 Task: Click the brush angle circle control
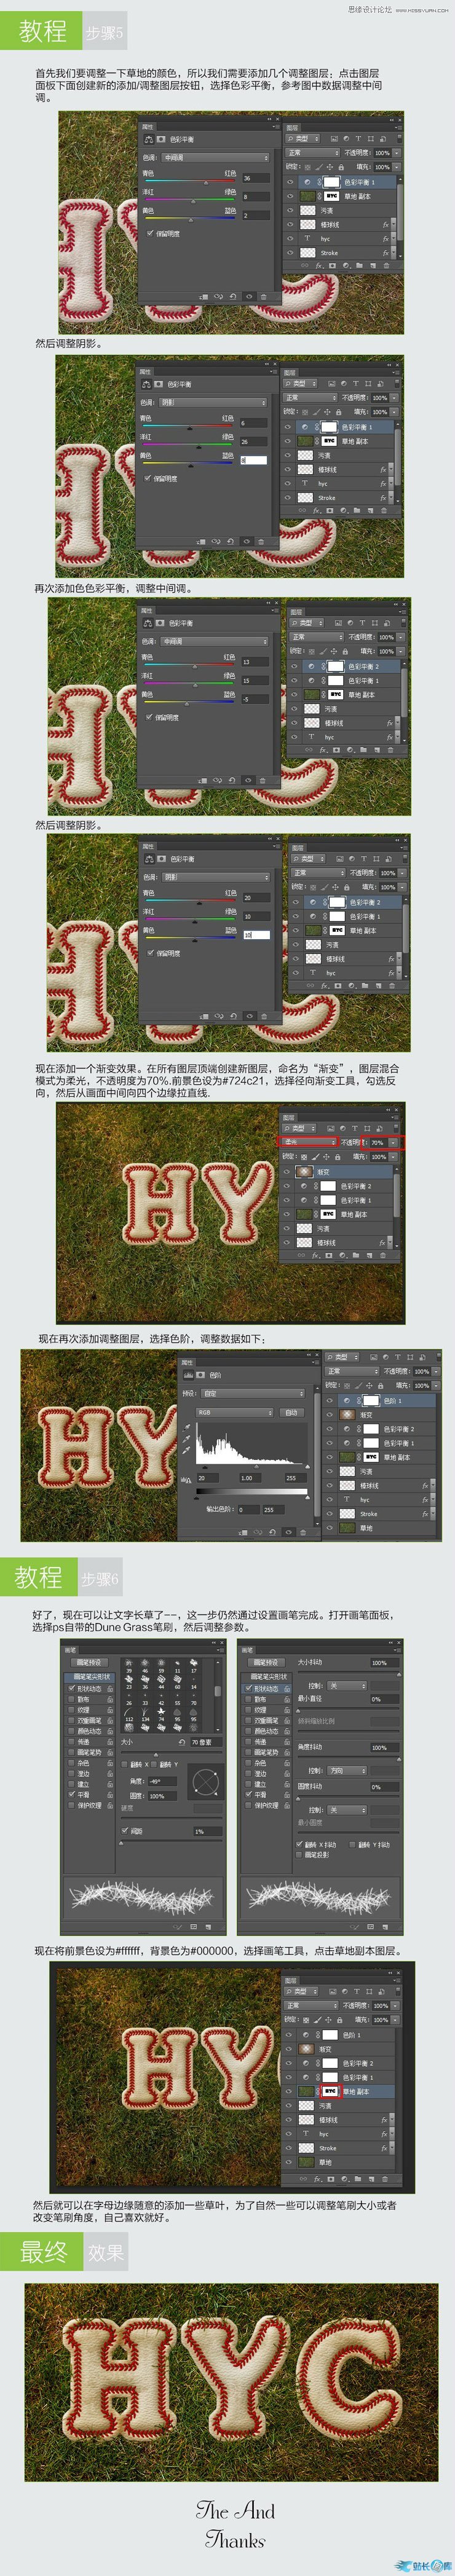tap(205, 1781)
